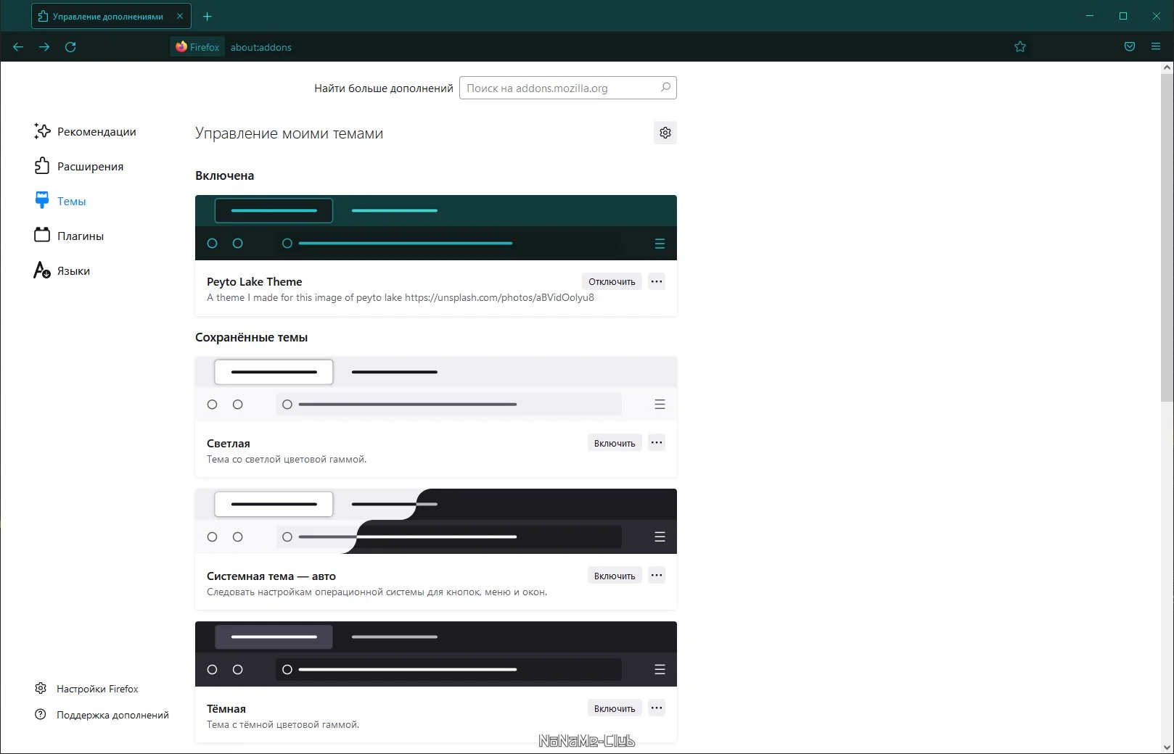Open a new tab with the plus button

point(208,16)
